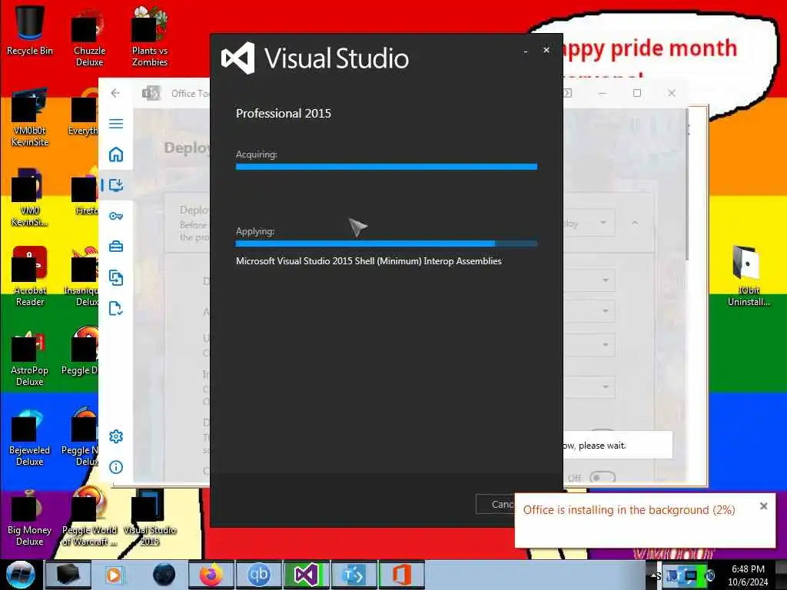Switch to Visual Studio installer taskbar button
This screenshot has width=787, height=590.
point(306,575)
